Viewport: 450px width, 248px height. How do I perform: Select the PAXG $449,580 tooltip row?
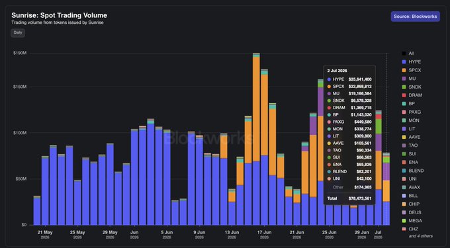coord(349,122)
